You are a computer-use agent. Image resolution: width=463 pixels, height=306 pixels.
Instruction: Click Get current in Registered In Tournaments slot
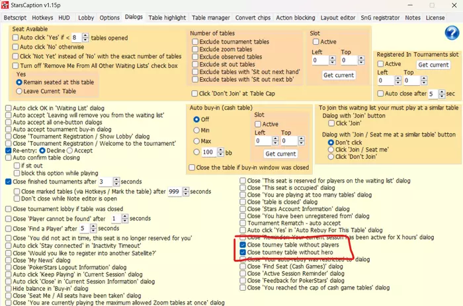(433, 65)
